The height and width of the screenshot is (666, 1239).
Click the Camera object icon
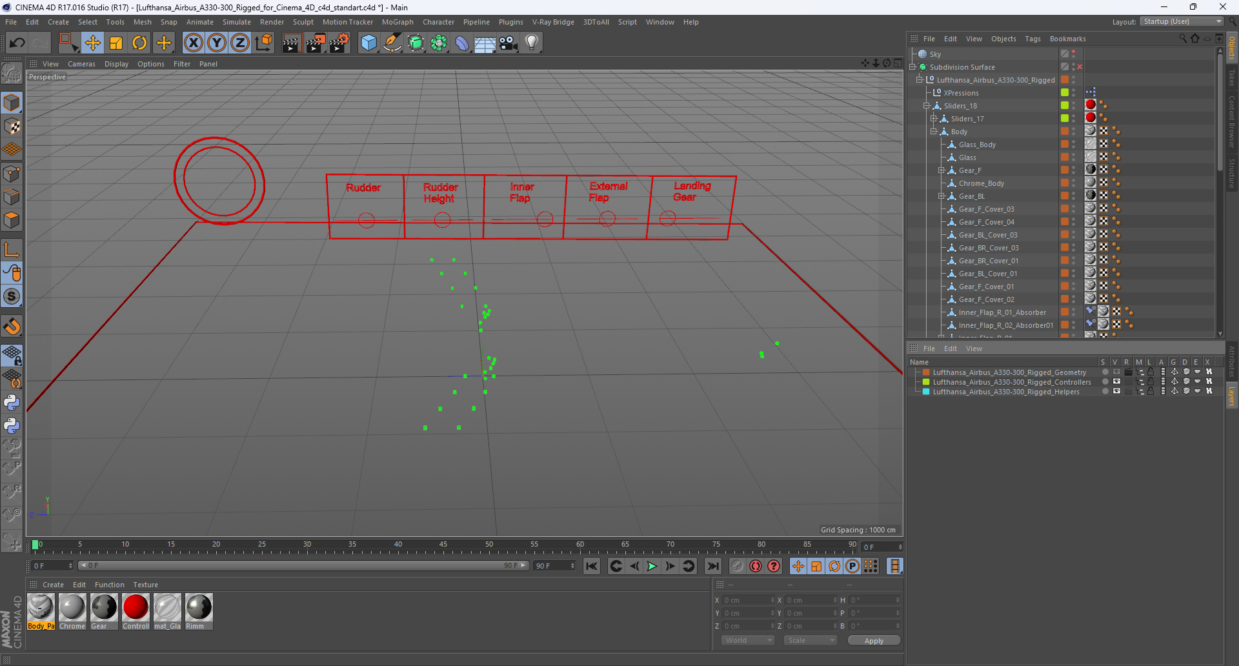(509, 43)
